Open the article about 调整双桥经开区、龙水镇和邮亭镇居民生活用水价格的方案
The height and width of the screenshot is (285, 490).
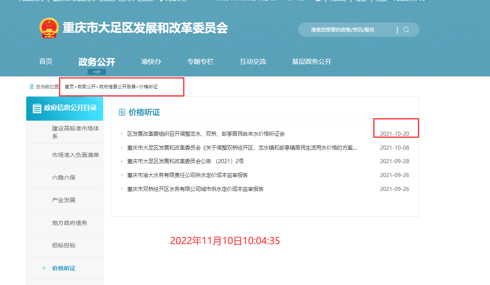tap(242, 148)
